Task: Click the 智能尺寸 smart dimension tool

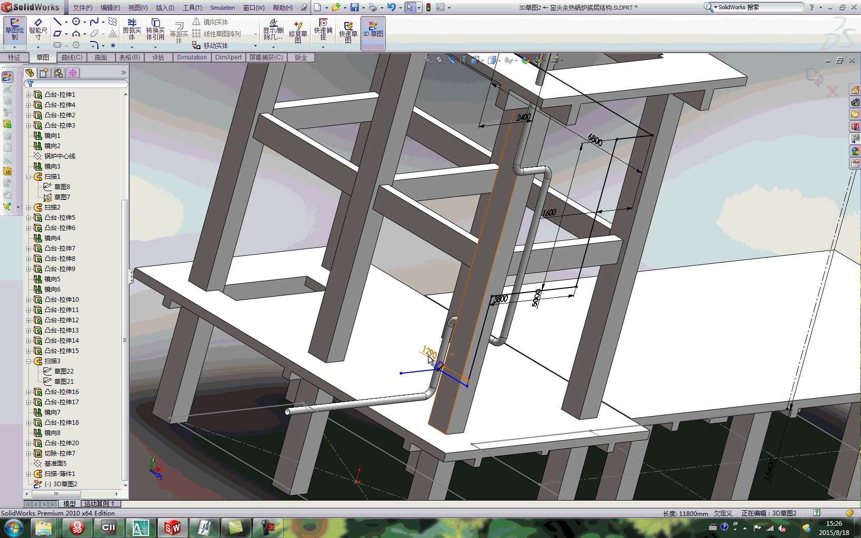Action: 38,29
